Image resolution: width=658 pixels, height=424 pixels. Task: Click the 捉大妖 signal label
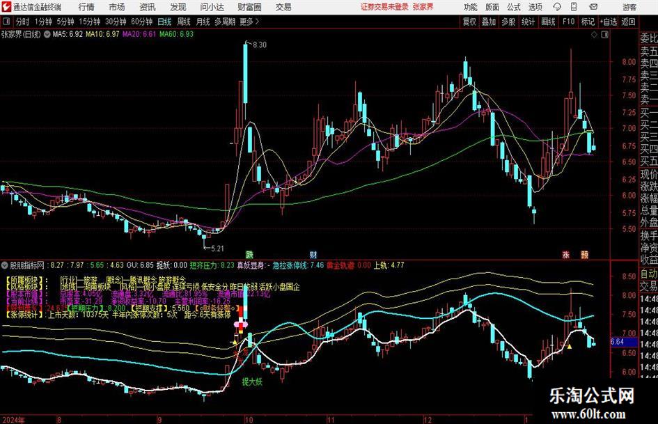(252, 382)
